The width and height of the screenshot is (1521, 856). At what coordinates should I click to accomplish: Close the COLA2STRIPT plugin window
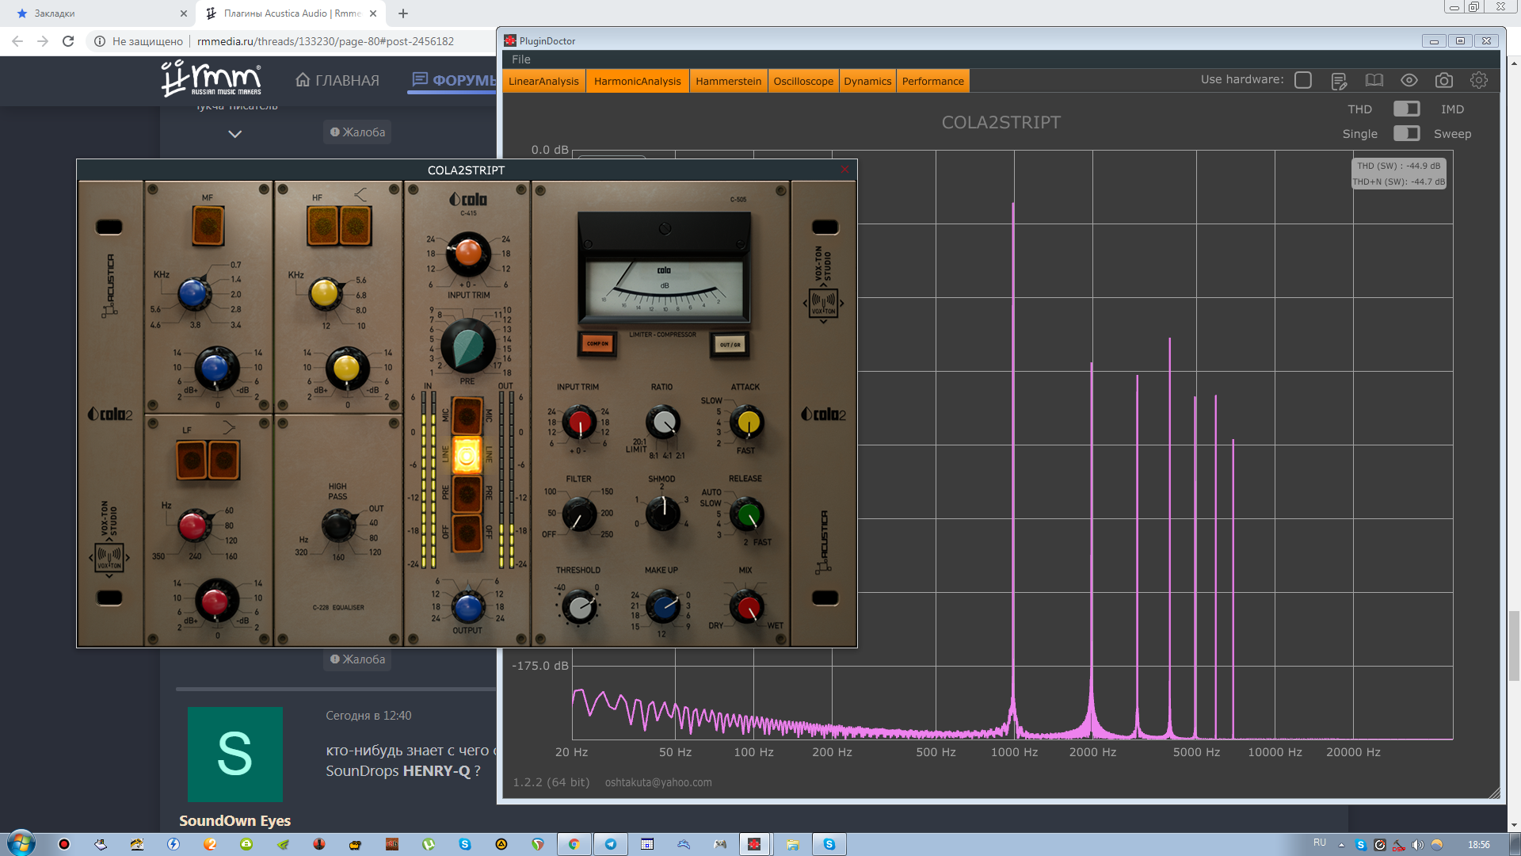tap(844, 170)
